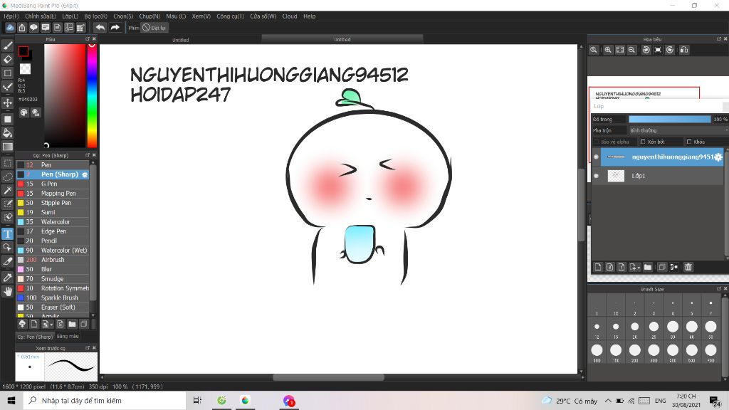Open the Pha trộn blend mode dropdown
This screenshot has height=410, width=729.
[678, 131]
